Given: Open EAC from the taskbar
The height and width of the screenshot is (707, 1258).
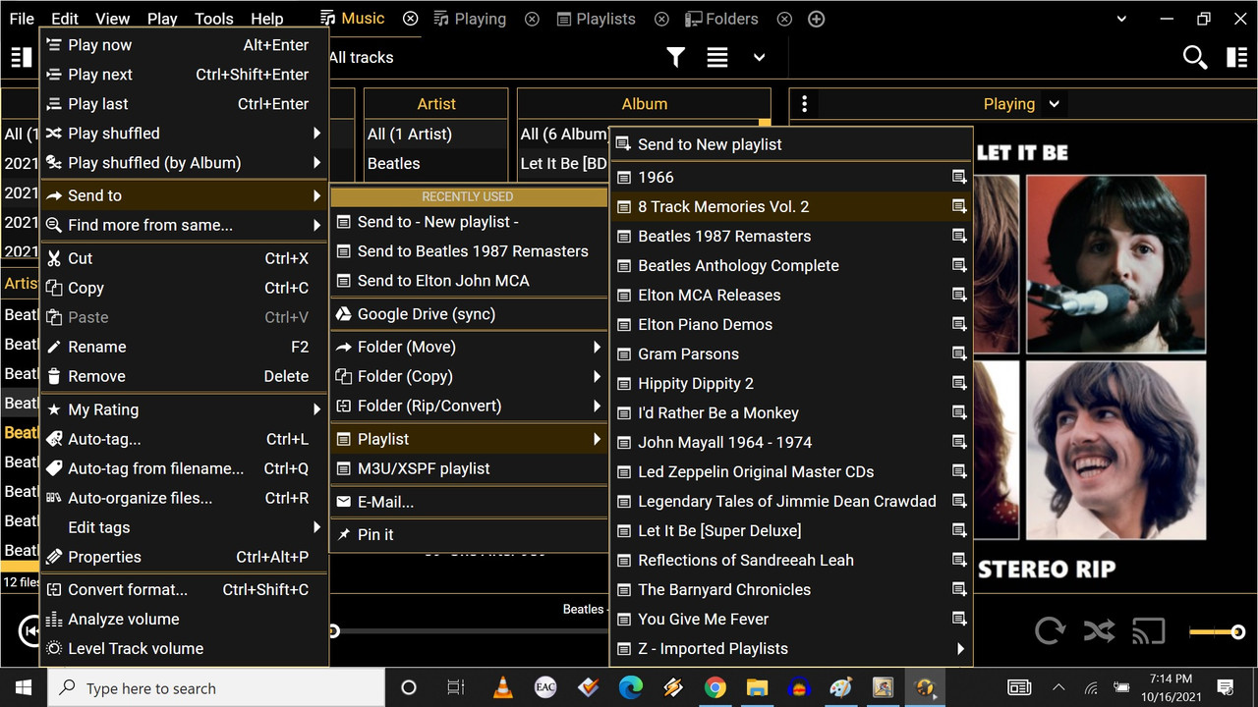Looking at the screenshot, I should pyautogui.click(x=545, y=688).
